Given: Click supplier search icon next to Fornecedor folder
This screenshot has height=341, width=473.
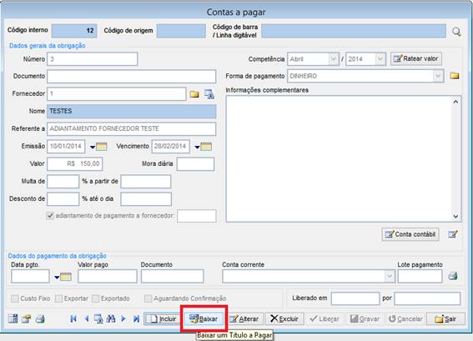Looking at the screenshot, I should coord(209,94).
